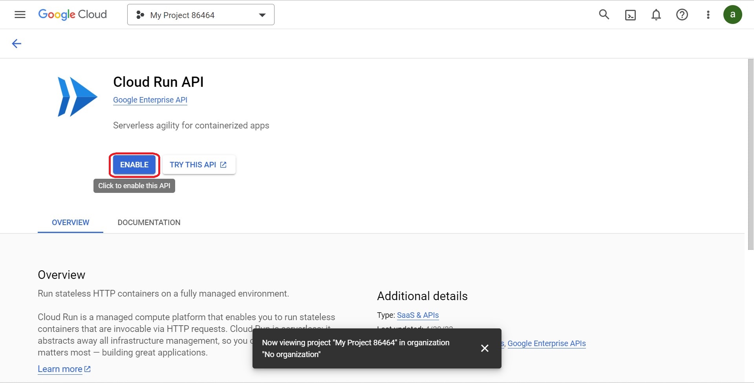754x383 pixels.
Task: Open the navigation hamburger menu
Action: pos(19,15)
